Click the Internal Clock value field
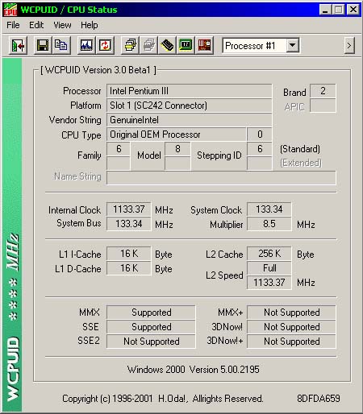Viewport: 363px width, 414px height. point(129,209)
